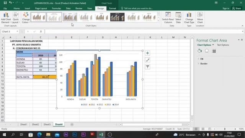
Task: Open the Effects pentagon tab
Action: [207, 51]
